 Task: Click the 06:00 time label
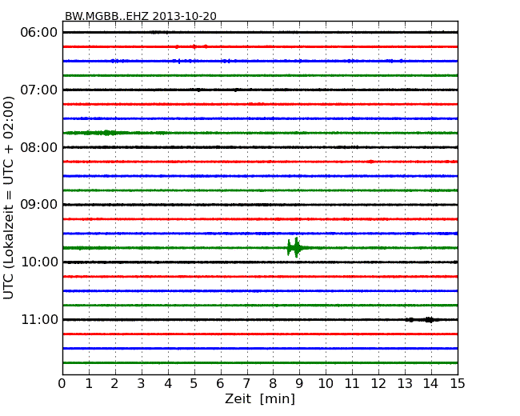click(39, 33)
